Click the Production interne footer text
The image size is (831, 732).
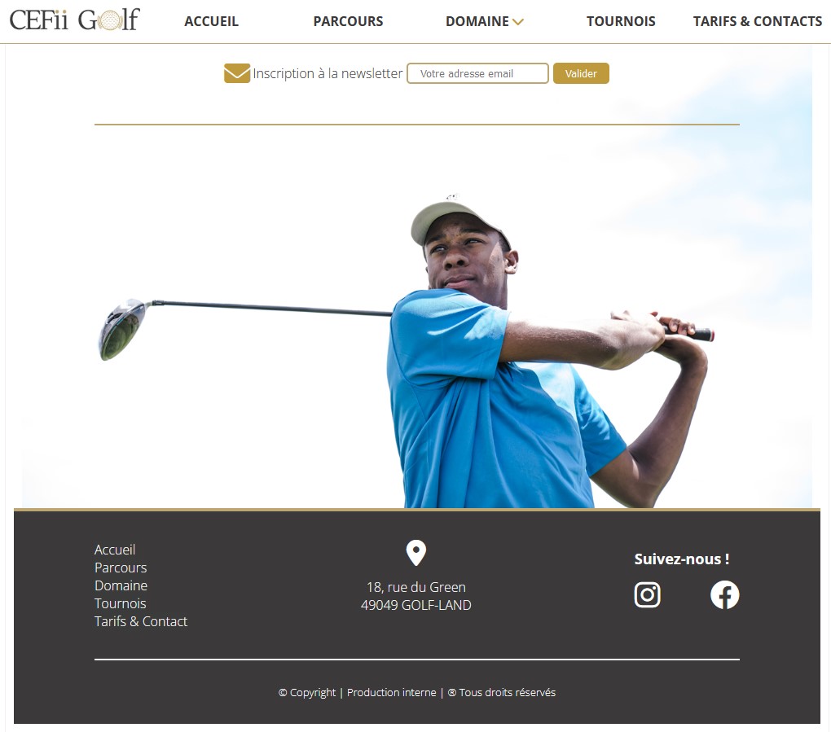tap(392, 692)
